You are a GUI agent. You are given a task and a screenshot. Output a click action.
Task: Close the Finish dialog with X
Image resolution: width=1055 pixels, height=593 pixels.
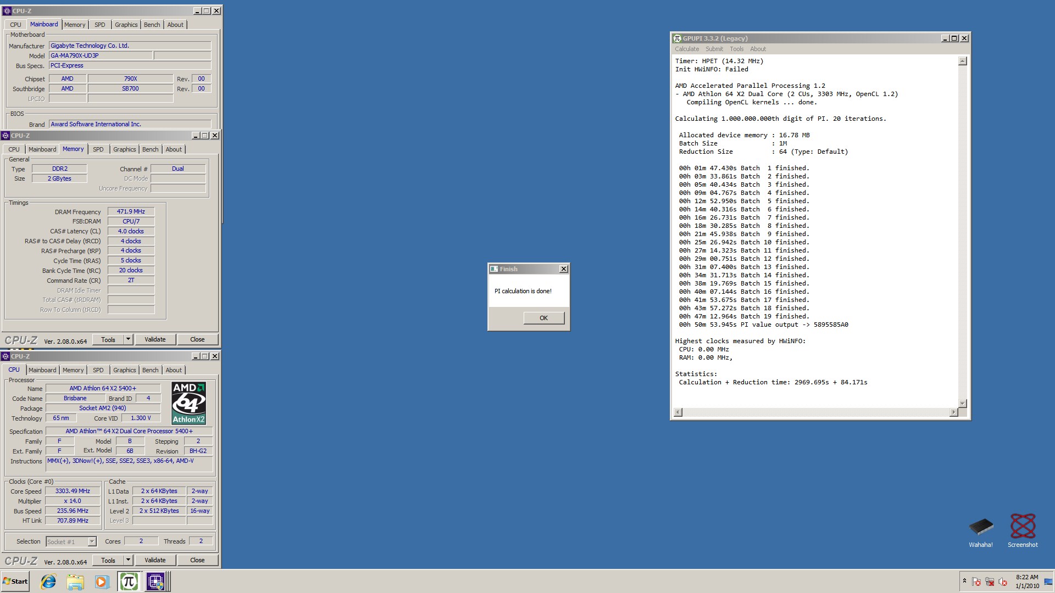tap(563, 269)
